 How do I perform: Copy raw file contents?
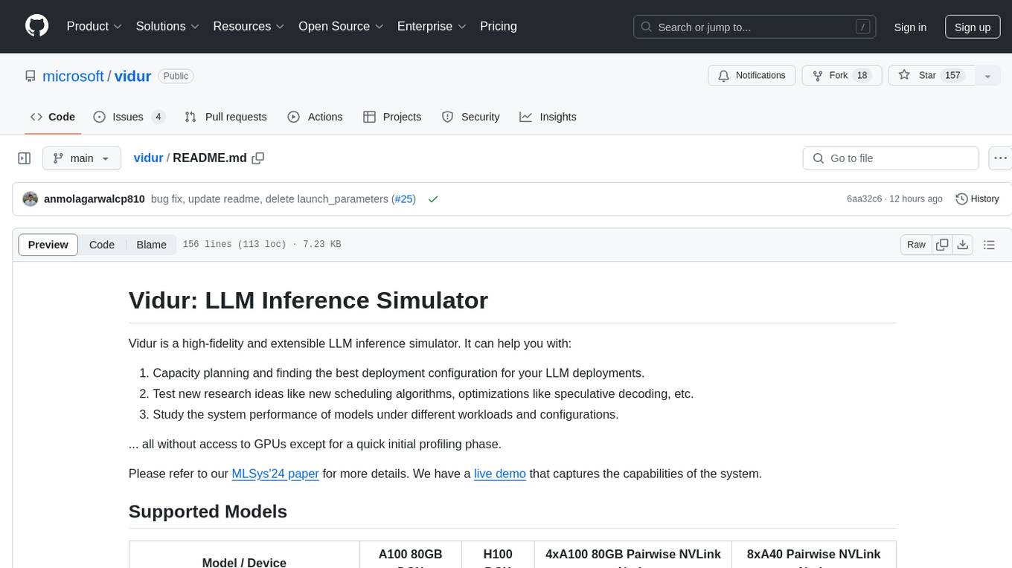(942, 245)
